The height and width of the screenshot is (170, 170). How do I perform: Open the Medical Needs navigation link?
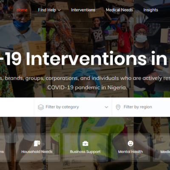[x=119, y=10]
